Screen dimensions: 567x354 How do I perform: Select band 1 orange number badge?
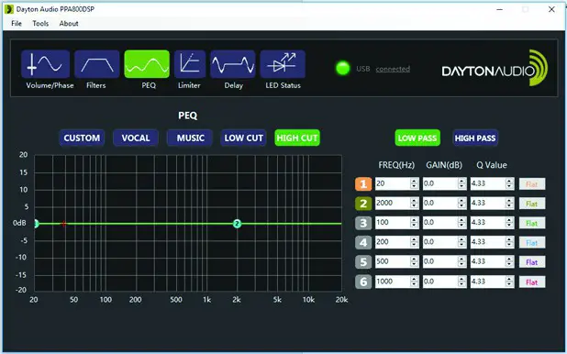363,184
